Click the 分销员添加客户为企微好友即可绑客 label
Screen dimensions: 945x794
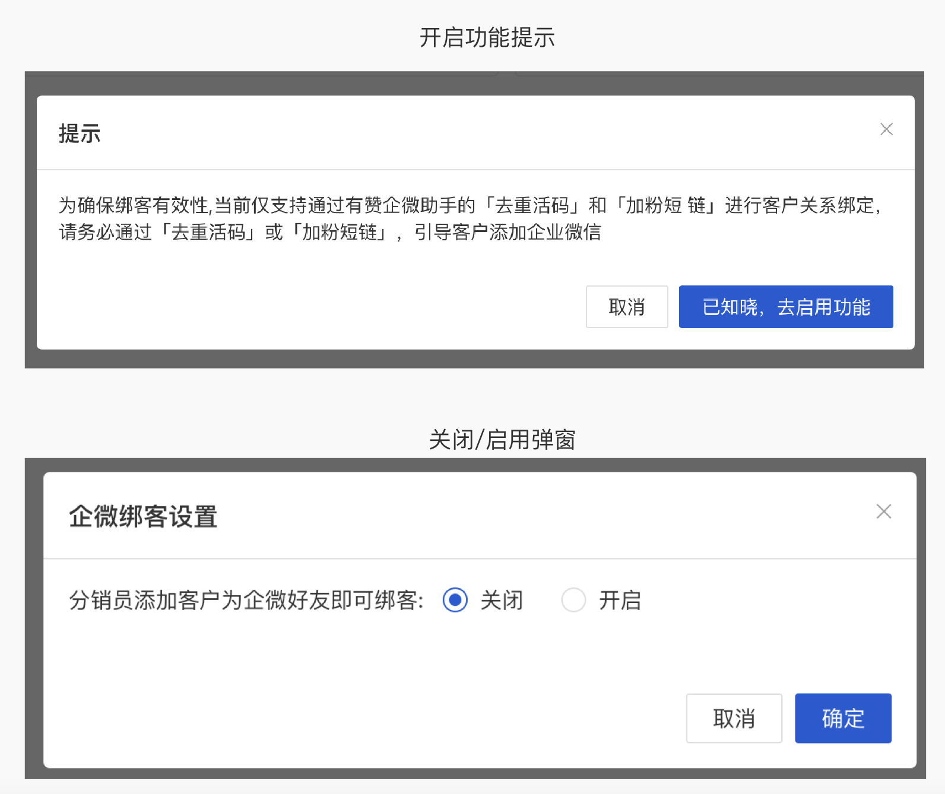point(246,601)
